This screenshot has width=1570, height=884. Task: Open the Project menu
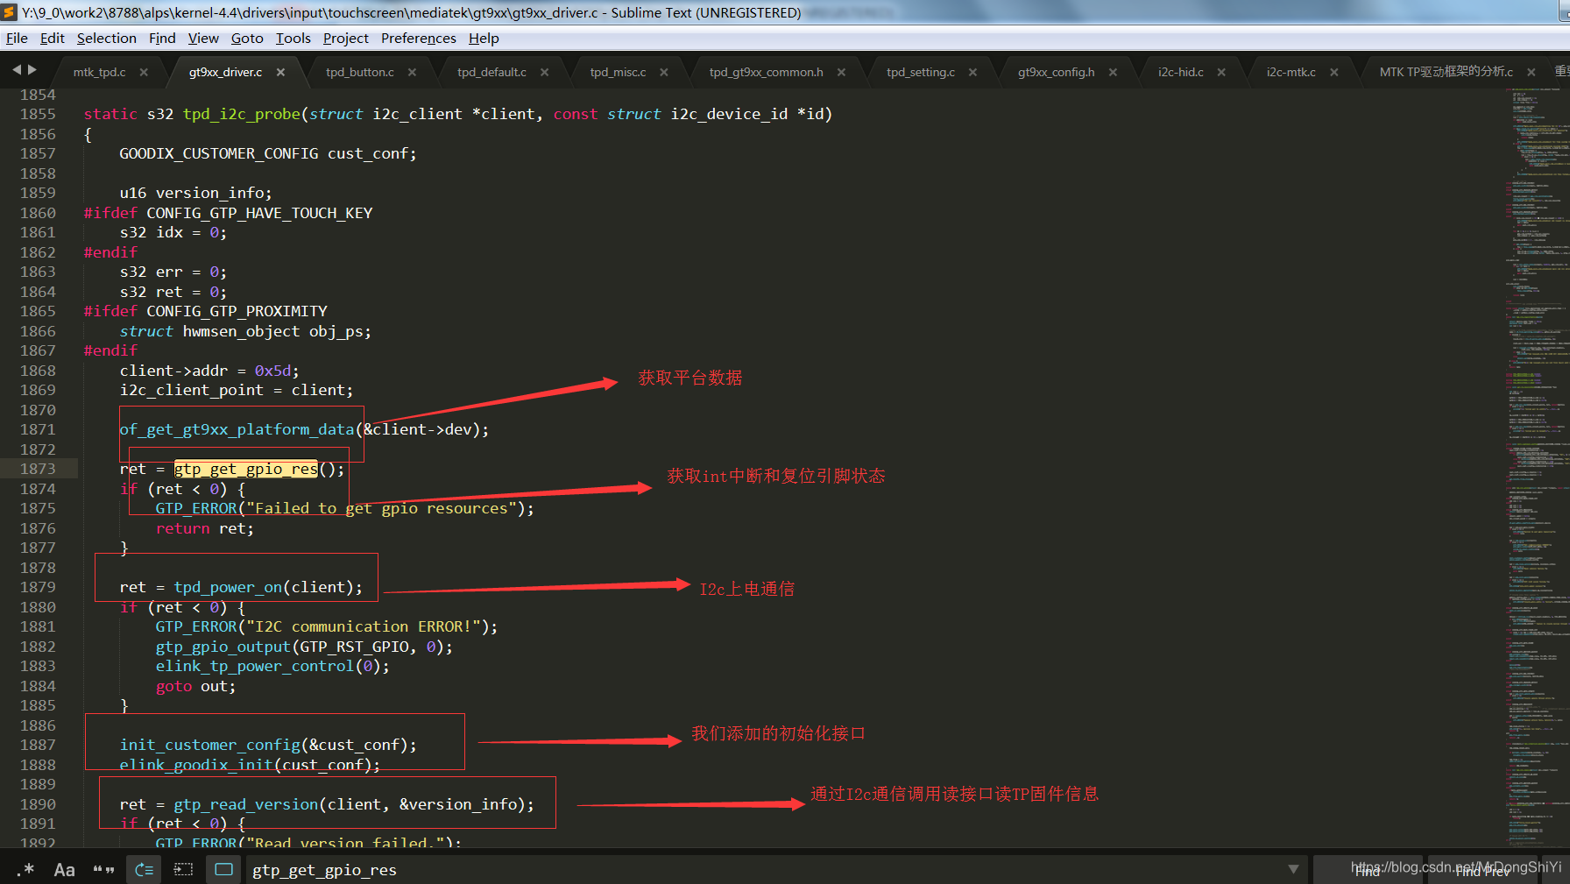[346, 38]
